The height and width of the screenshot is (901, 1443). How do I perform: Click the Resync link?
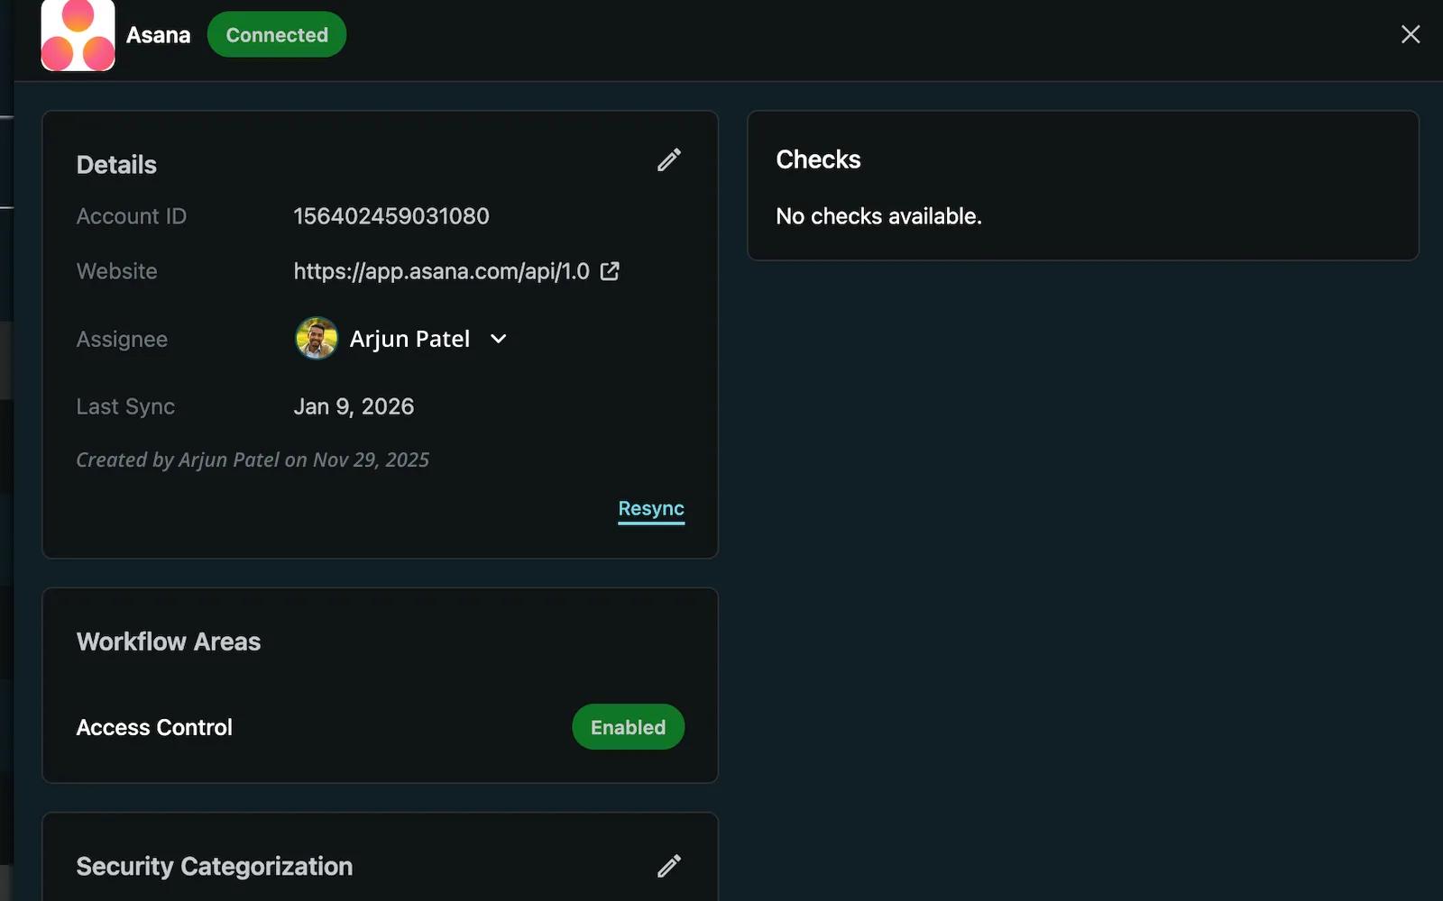pos(650,509)
